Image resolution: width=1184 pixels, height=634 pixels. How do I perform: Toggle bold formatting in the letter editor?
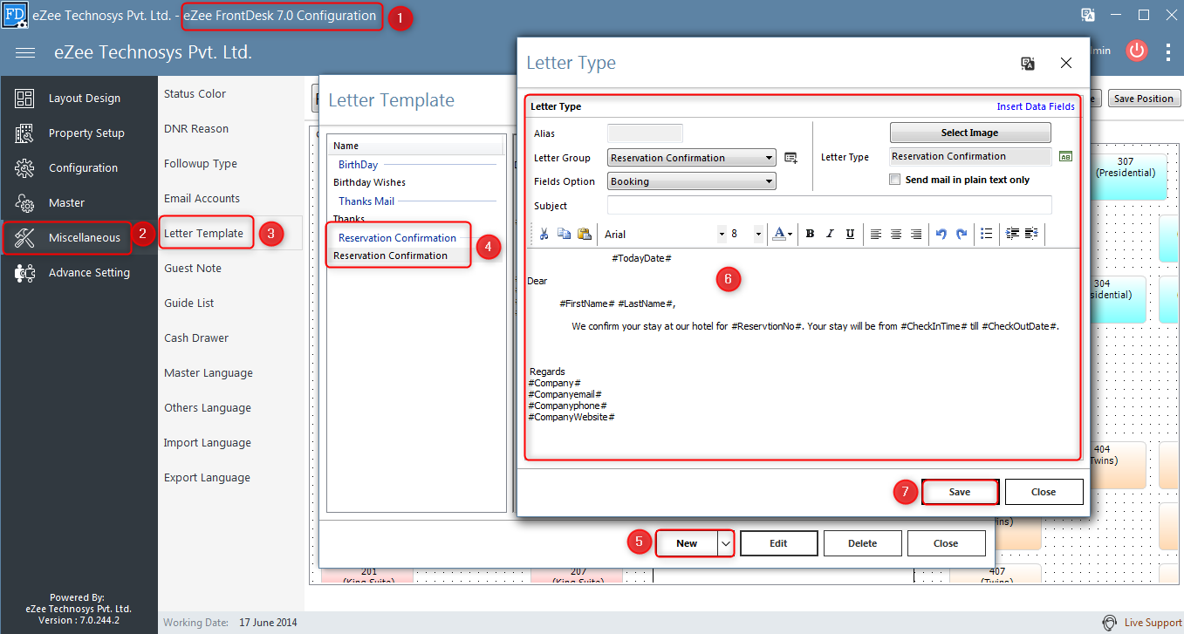[x=810, y=234]
